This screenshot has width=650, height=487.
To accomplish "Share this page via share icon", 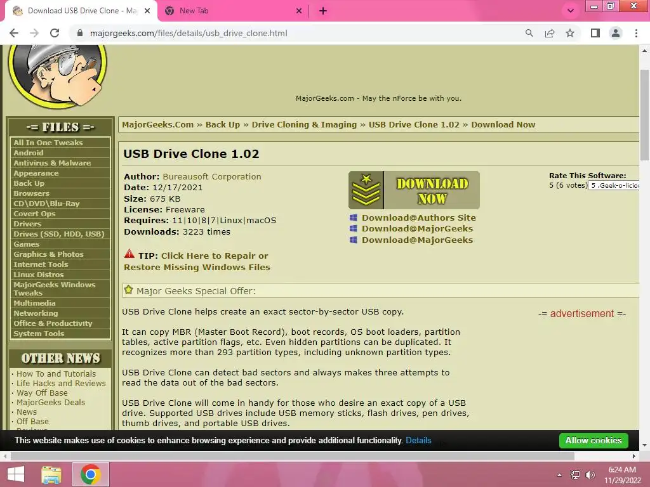I will click(x=550, y=33).
